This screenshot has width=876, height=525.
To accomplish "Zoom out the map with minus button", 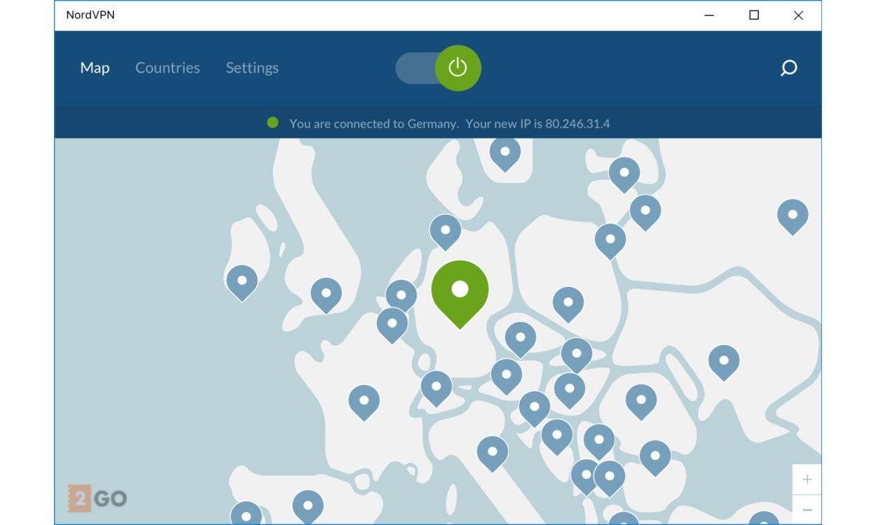I will (x=807, y=510).
